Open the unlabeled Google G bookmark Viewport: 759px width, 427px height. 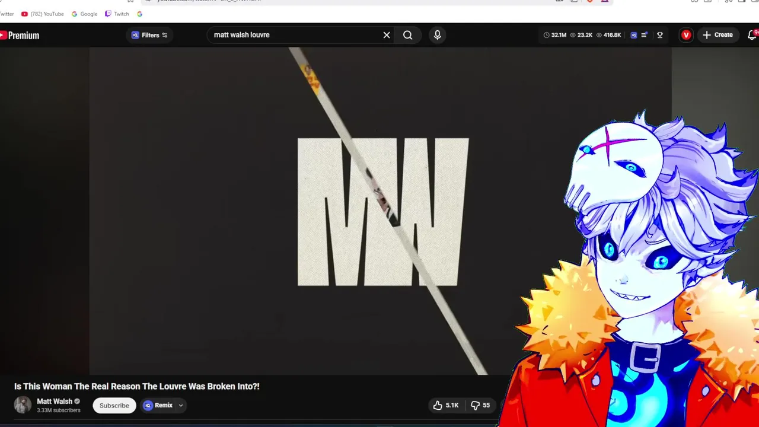[139, 14]
